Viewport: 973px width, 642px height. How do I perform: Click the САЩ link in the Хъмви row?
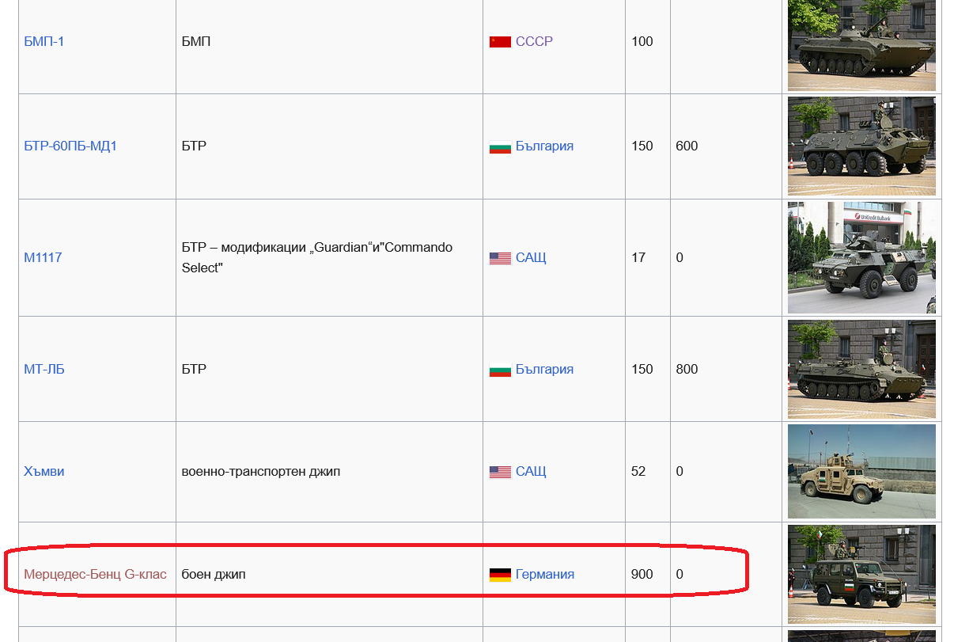pos(531,471)
